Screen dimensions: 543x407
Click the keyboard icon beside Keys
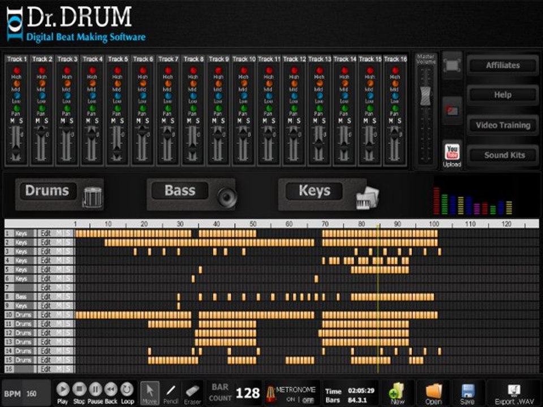(x=368, y=198)
